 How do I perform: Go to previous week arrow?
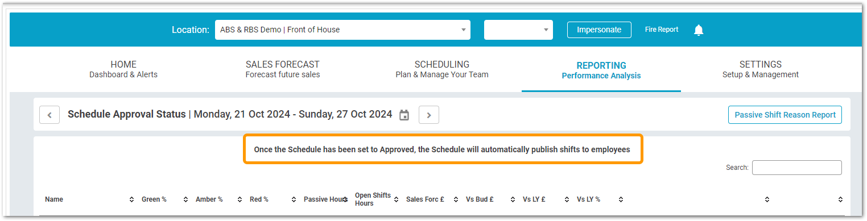(49, 115)
